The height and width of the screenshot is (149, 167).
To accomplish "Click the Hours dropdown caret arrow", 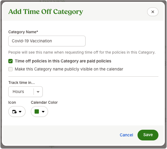I will [38, 92].
